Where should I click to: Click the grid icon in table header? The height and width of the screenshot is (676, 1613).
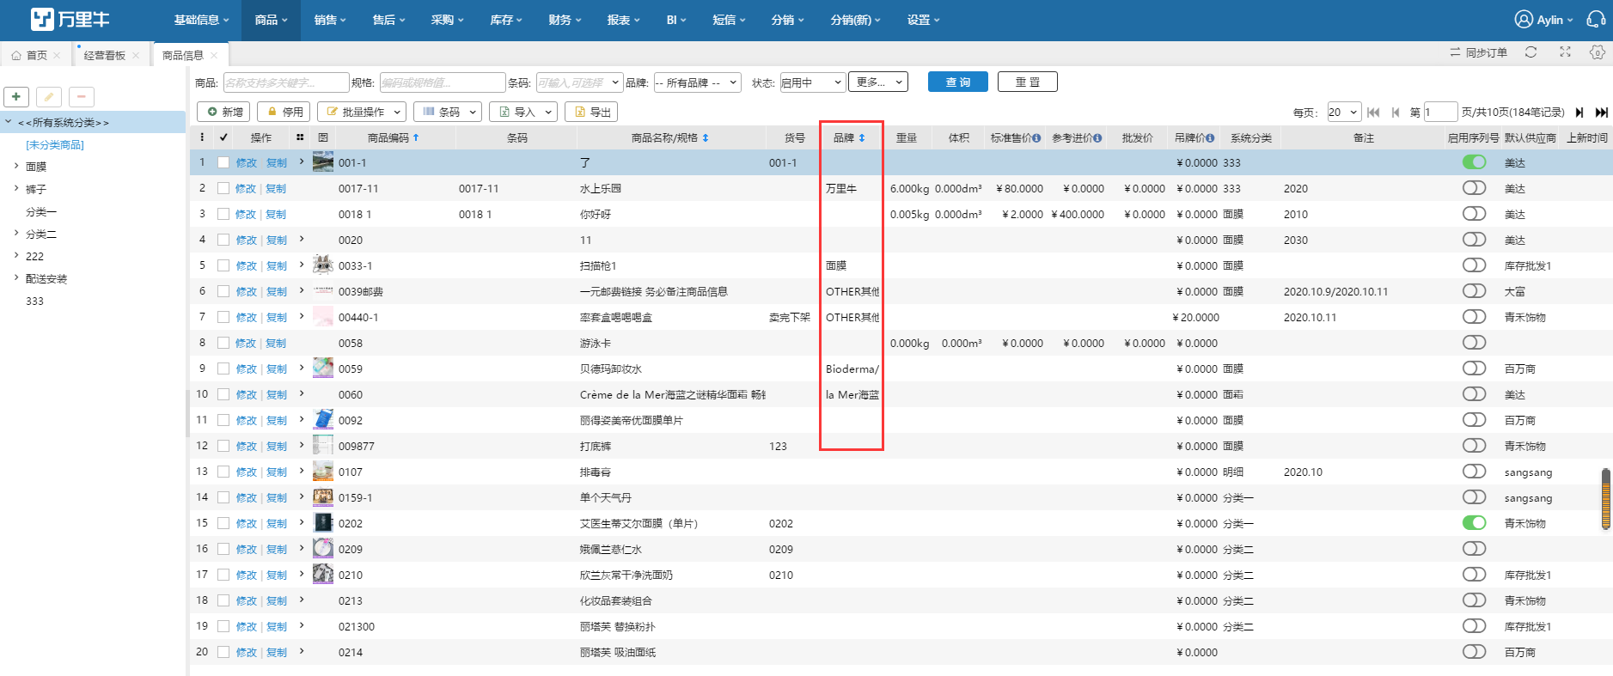tap(300, 137)
